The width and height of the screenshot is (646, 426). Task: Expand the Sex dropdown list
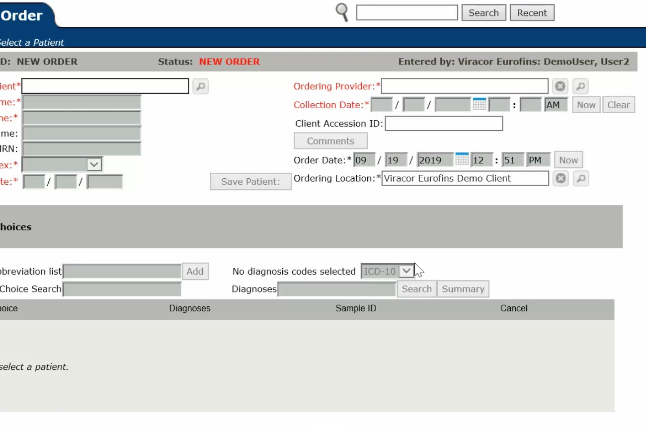point(94,164)
